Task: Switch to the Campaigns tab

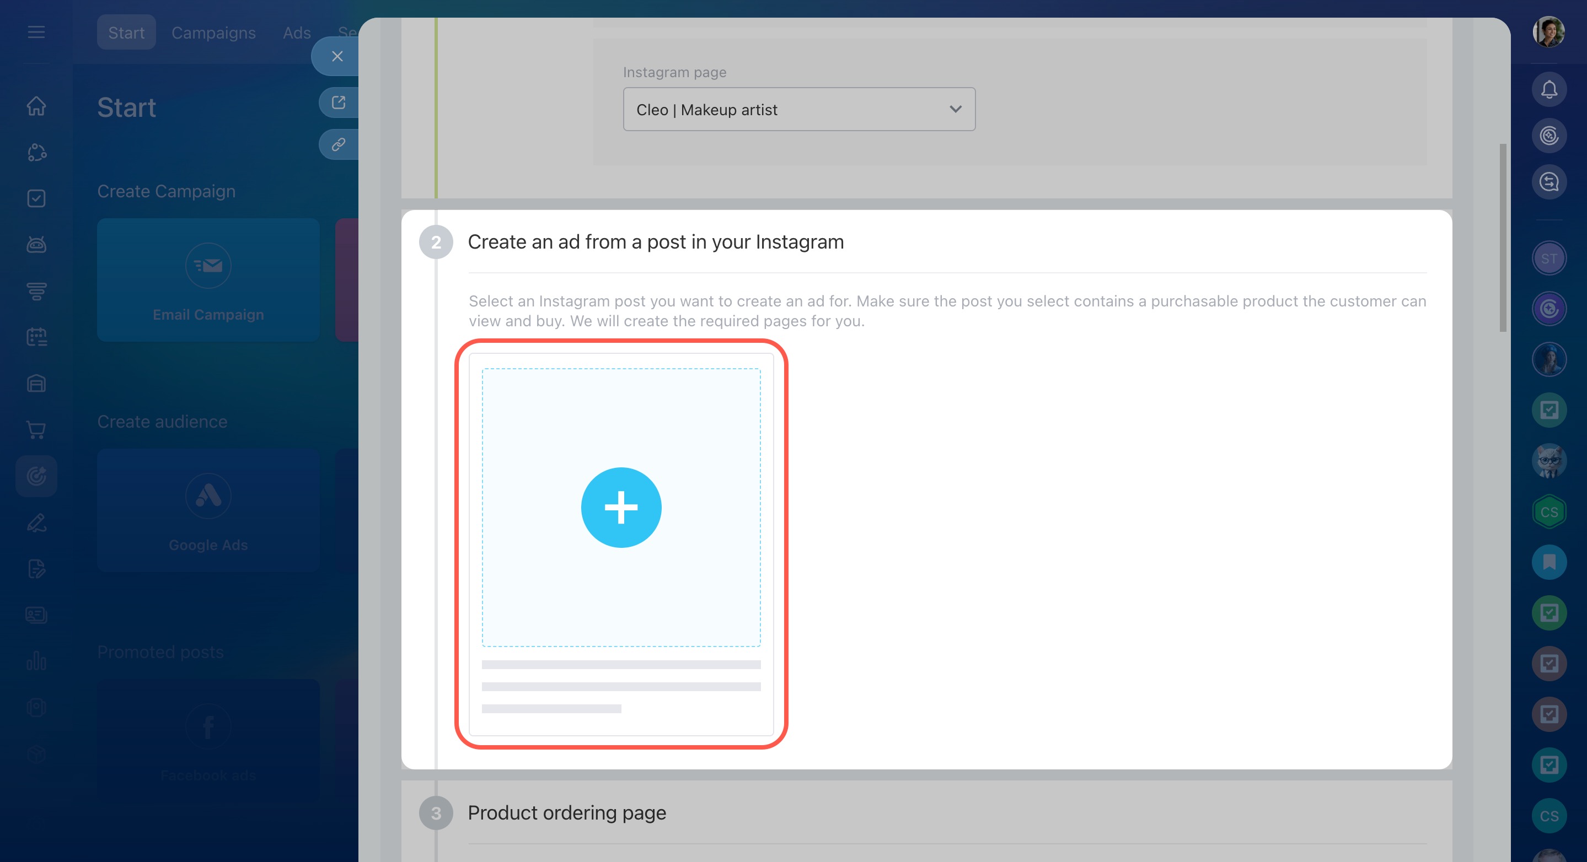Action: point(213,33)
